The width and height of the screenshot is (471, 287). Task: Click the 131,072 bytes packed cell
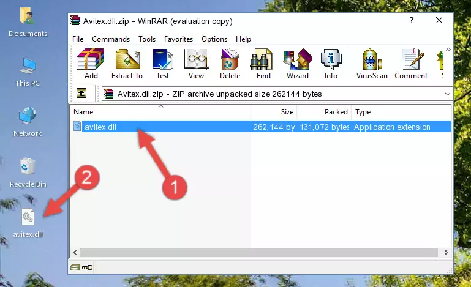[x=325, y=127]
